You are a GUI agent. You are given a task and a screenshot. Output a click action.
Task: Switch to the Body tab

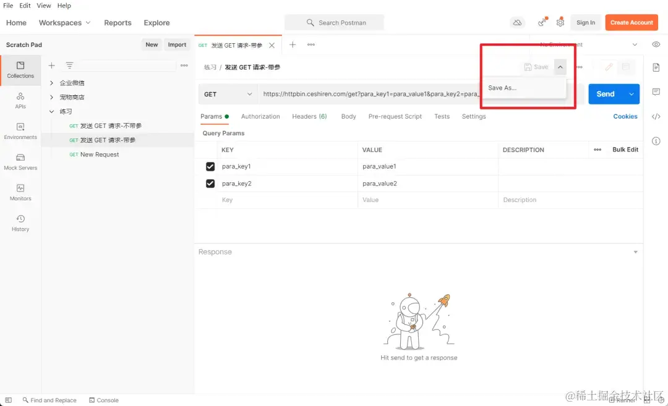click(x=348, y=116)
